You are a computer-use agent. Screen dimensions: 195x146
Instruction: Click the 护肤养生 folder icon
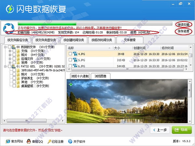19,78
